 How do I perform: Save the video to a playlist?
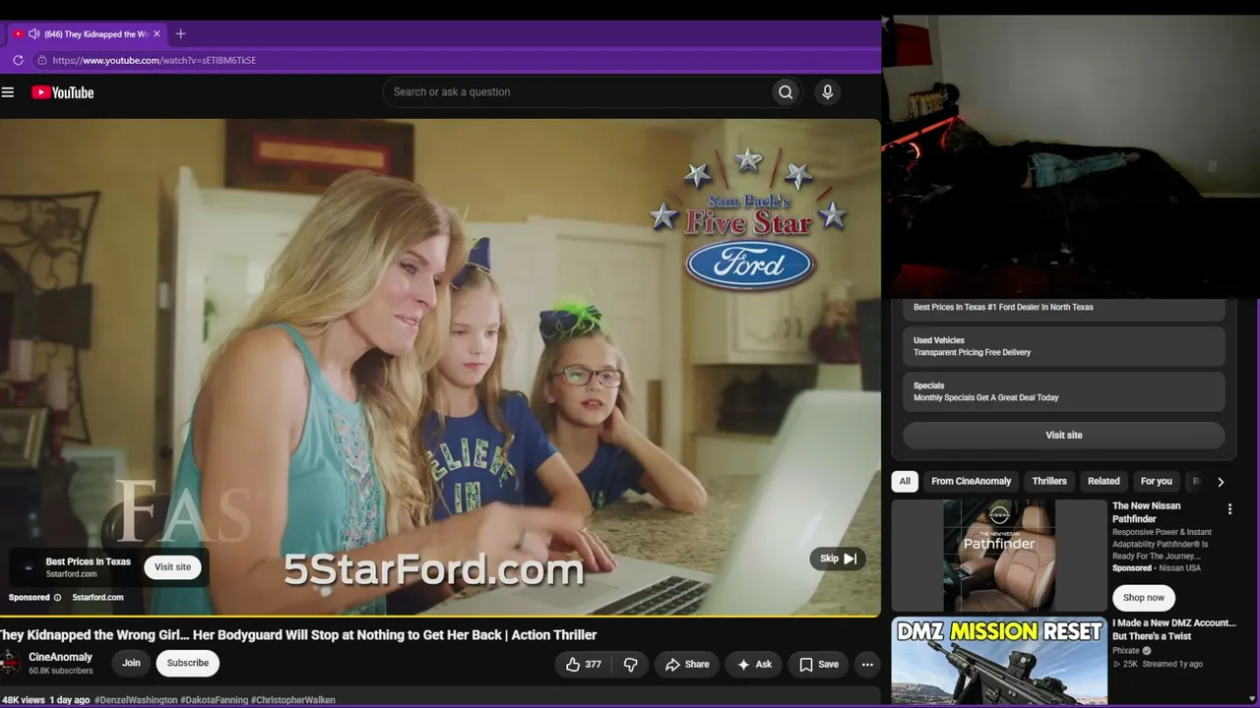click(x=818, y=665)
